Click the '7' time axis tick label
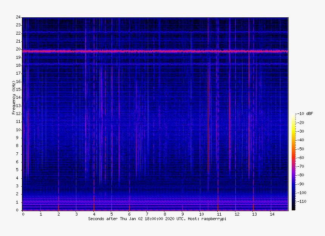Screen dimensions: 325x236 click(147, 214)
